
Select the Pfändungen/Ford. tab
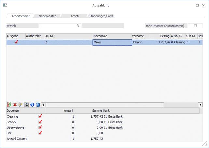101,16
